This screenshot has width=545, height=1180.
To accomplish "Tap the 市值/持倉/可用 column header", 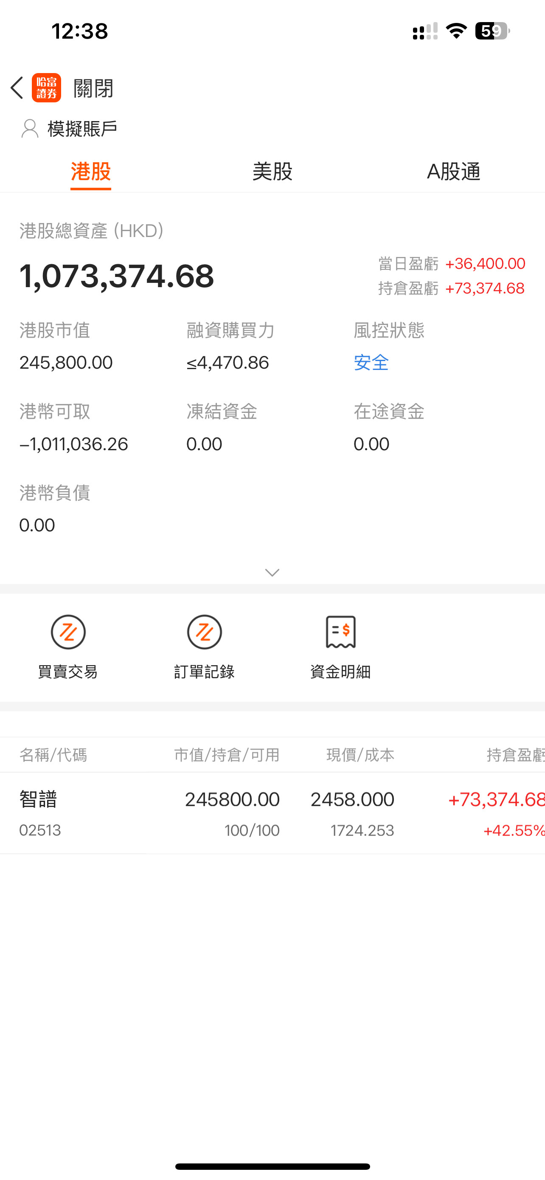I will pos(227,755).
